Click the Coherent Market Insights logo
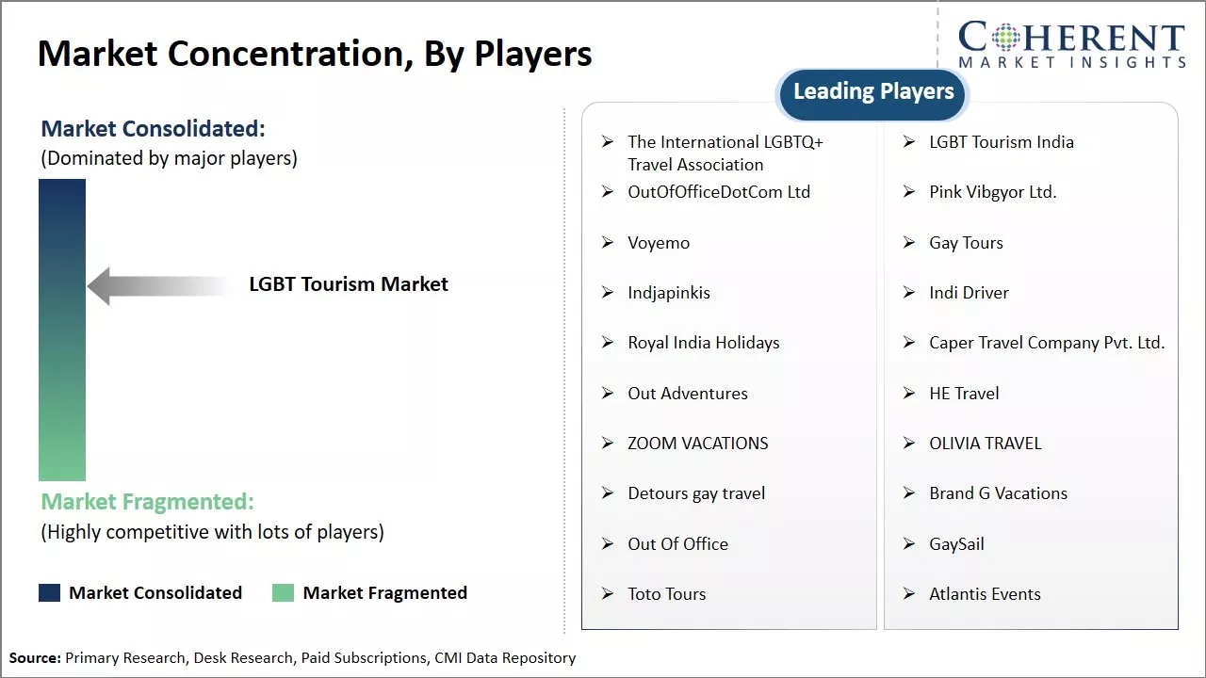The width and height of the screenshot is (1206, 678). [x=1071, y=44]
